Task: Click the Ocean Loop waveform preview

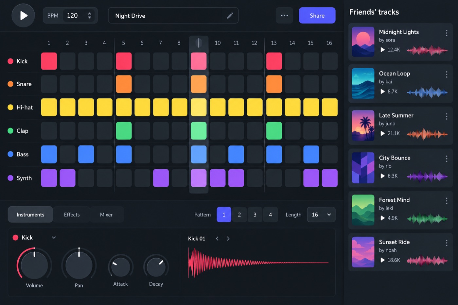Action: pyautogui.click(x=427, y=92)
